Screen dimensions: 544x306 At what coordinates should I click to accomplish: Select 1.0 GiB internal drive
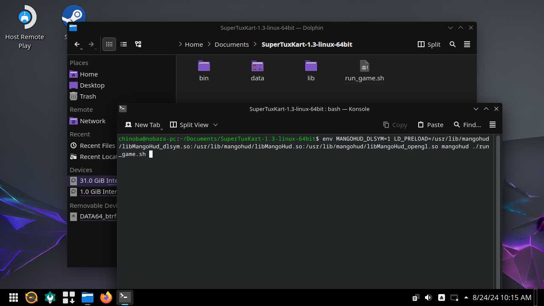pyautogui.click(x=93, y=191)
